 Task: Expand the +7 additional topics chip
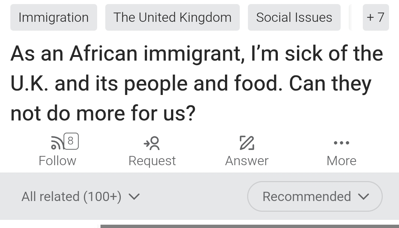point(376,17)
